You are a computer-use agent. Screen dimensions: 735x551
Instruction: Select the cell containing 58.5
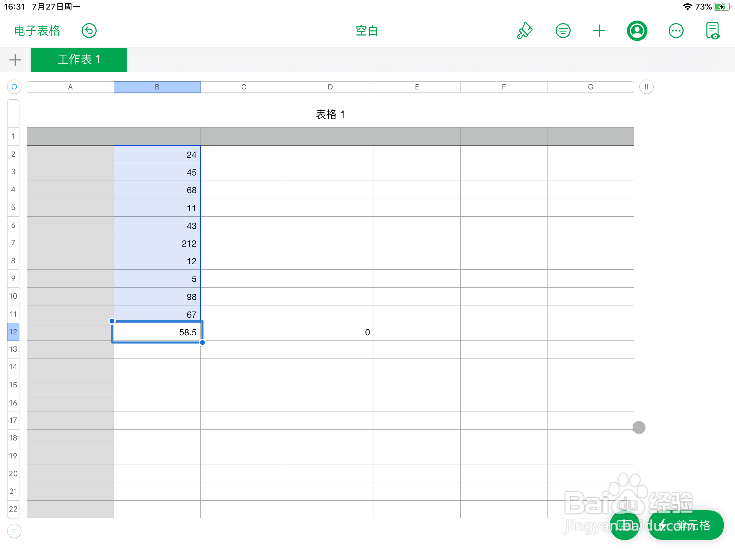point(157,332)
